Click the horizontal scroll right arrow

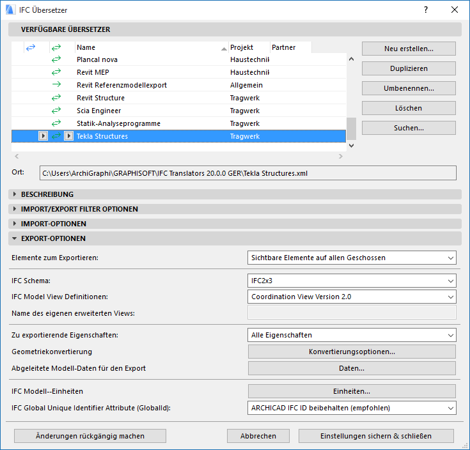pos(340,156)
